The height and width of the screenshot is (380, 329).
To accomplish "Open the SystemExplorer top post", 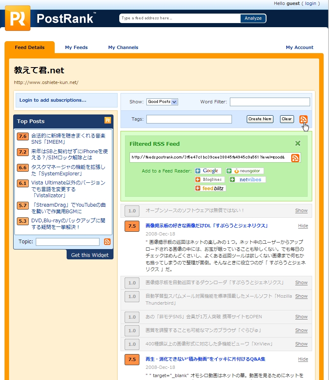I will (x=68, y=170).
